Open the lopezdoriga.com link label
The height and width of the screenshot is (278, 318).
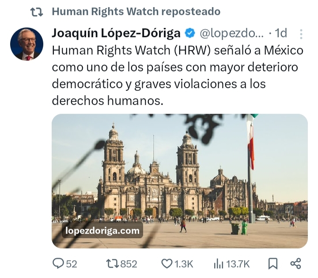coord(102,231)
